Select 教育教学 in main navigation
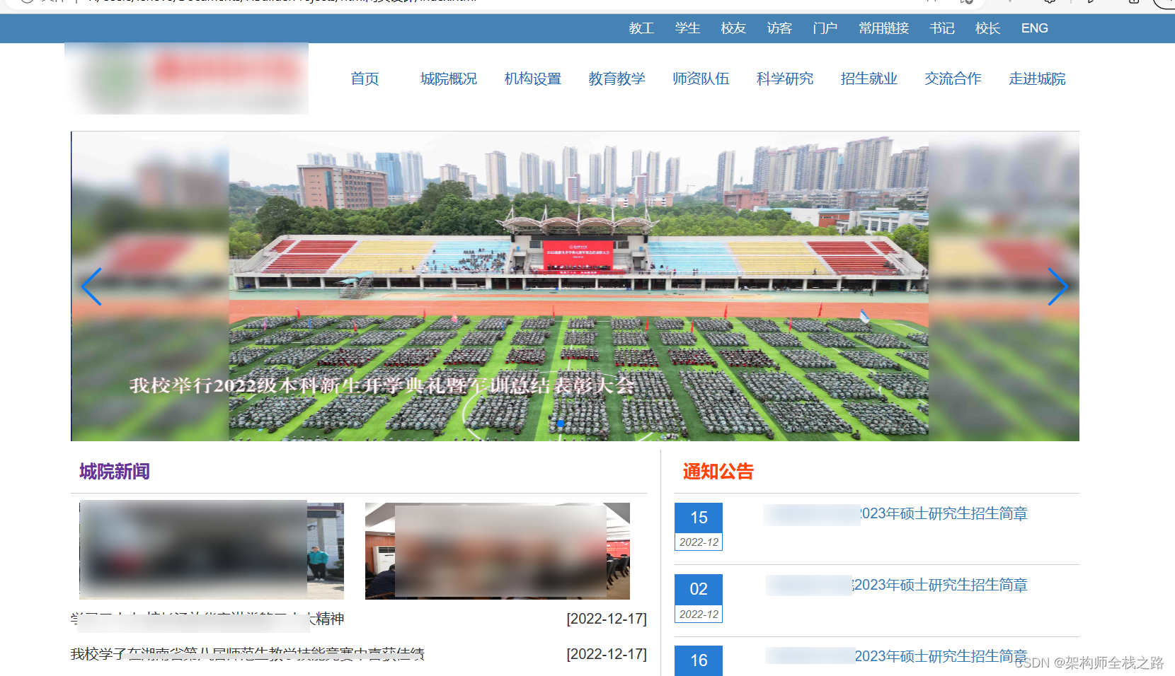 point(617,78)
